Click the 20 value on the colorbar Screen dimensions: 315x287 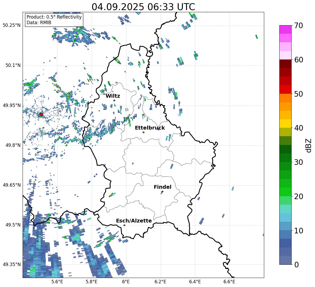(299, 196)
